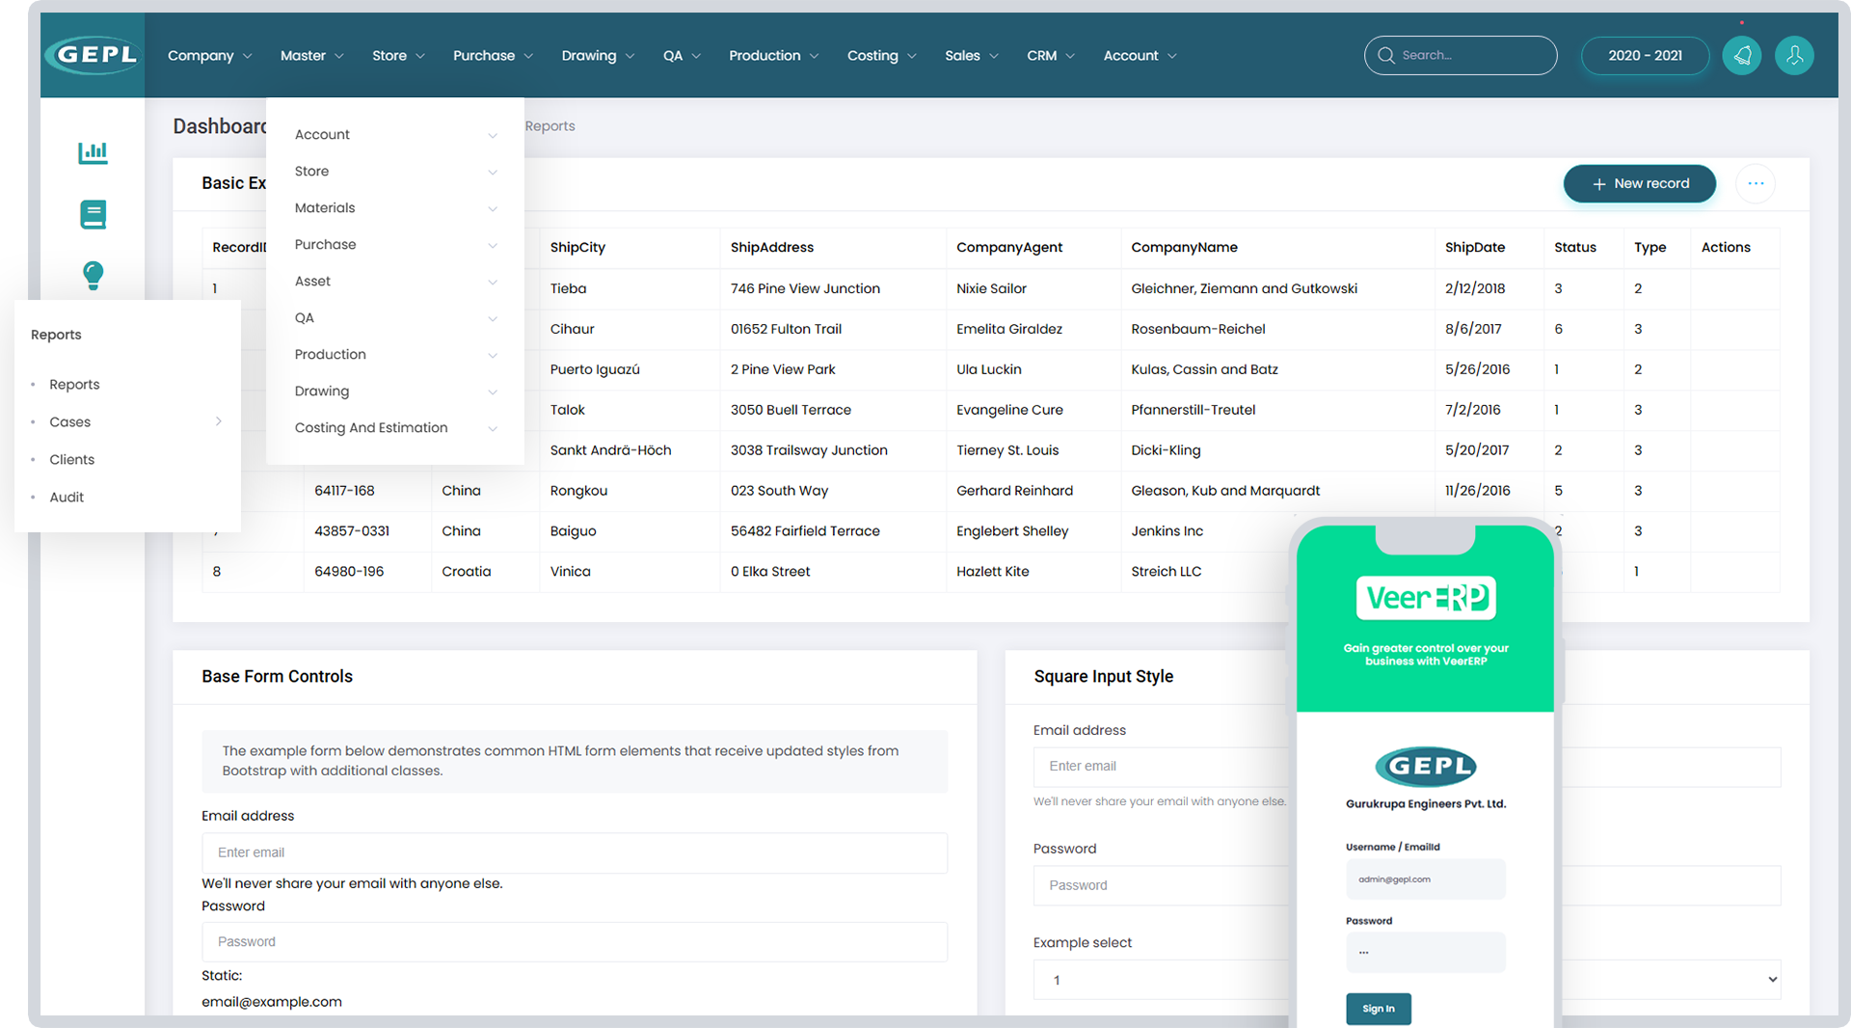Click the Actions column header
The width and height of the screenshot is (1851, 1028).
point(1725,247)
